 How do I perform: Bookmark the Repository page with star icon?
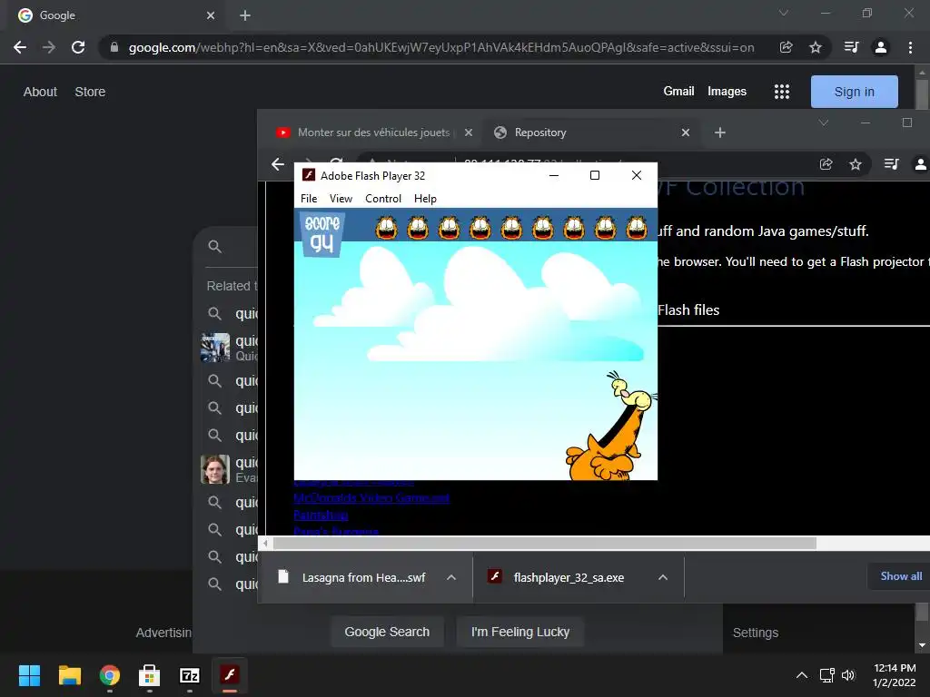[856, 164]
